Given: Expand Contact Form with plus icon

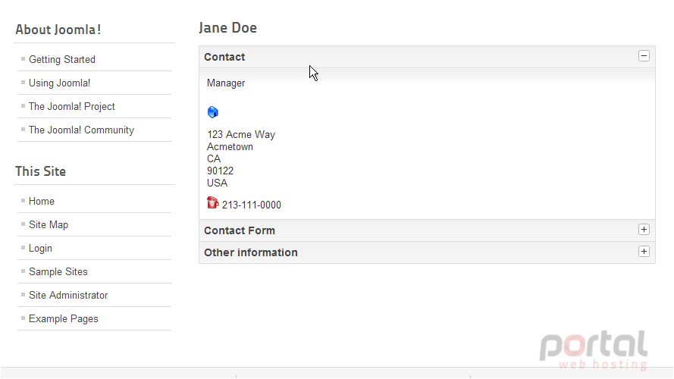Looking at the screenshot, I should click(x=644, y=230).
